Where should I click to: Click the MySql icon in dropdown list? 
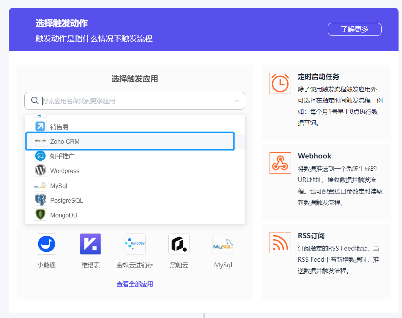[x=40, y=185]
